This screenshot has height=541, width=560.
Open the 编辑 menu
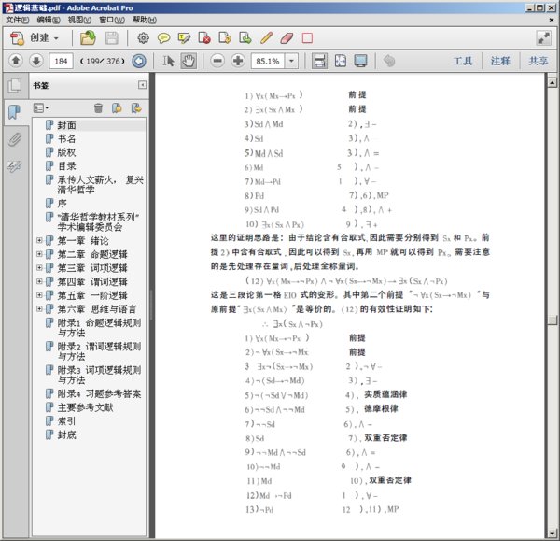49,20
